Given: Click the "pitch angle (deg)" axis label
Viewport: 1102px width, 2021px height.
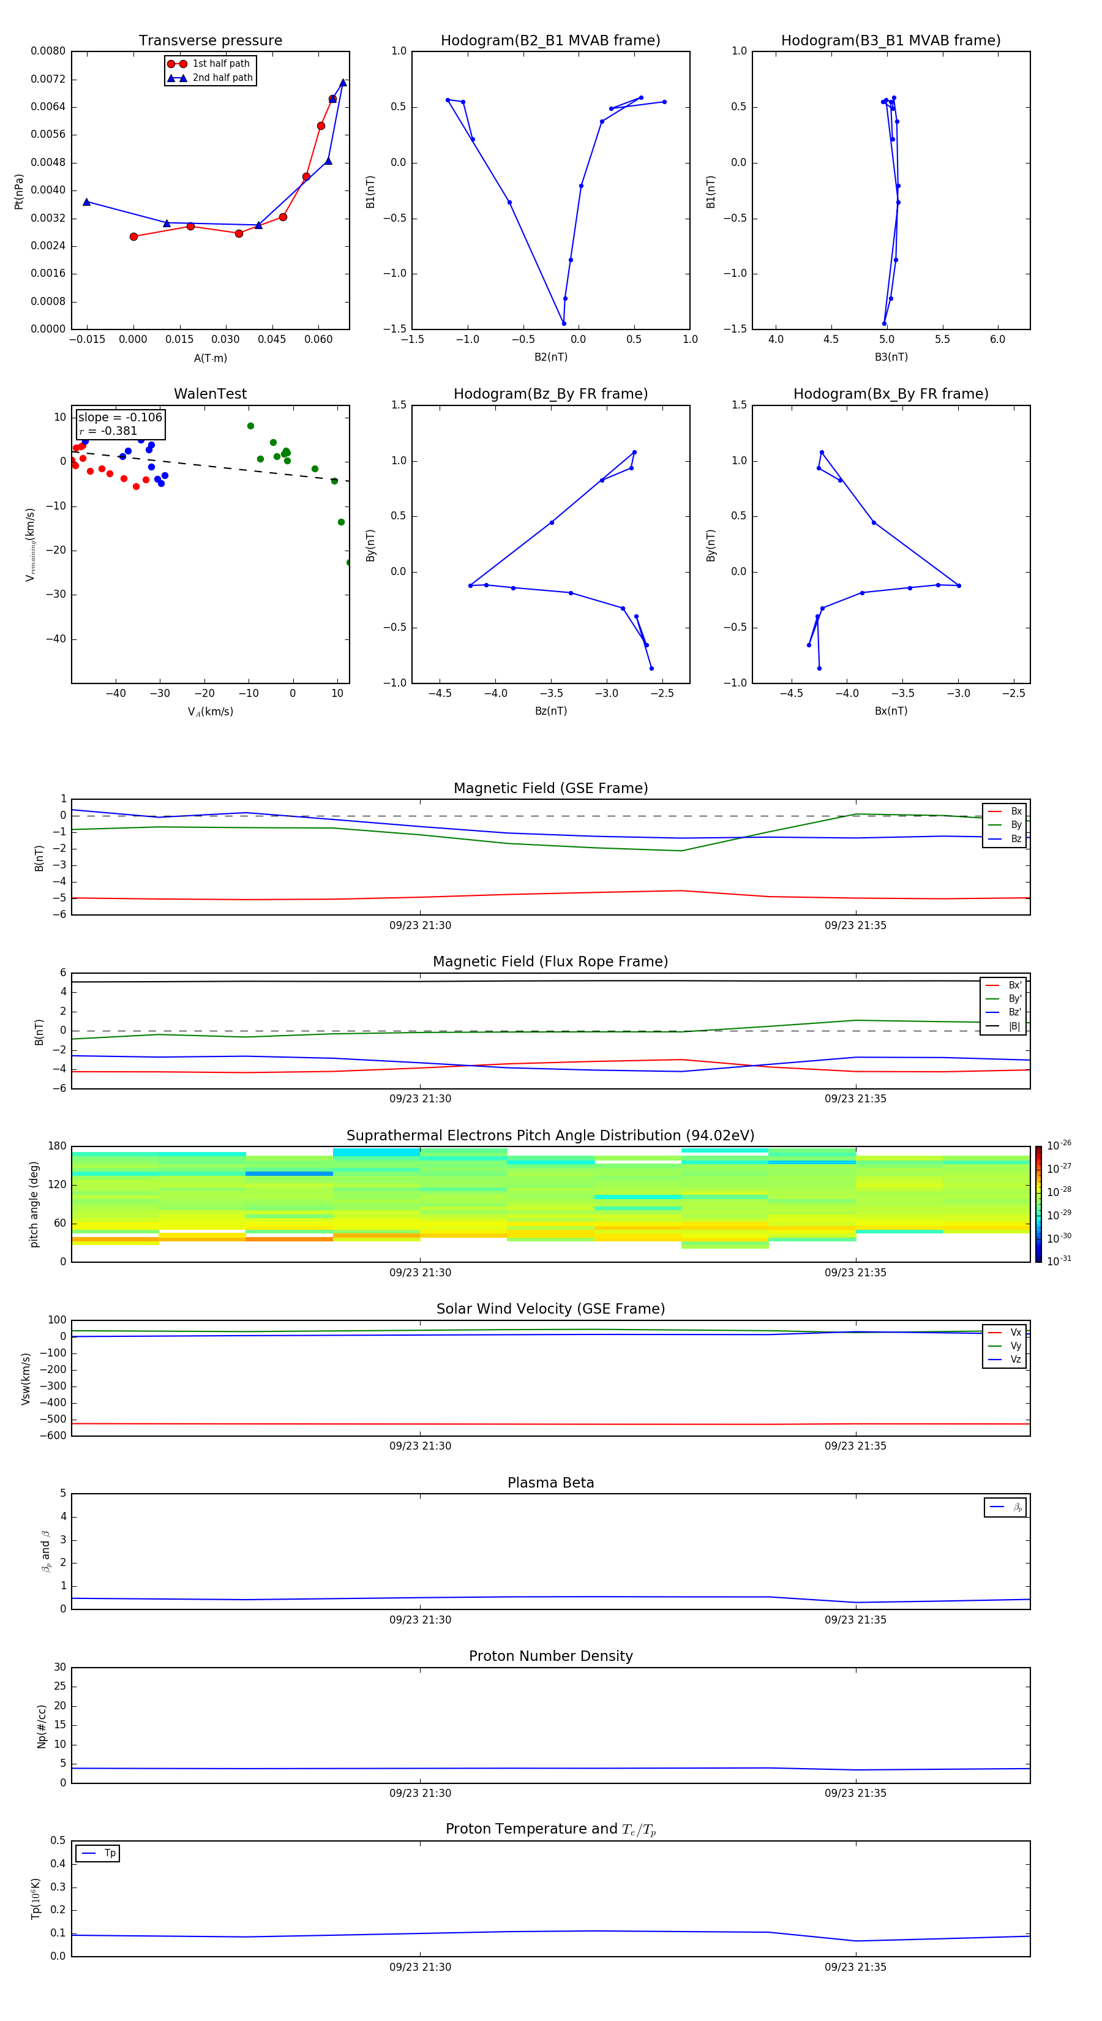Looking at the screenshot, I should pos(34,1204).
